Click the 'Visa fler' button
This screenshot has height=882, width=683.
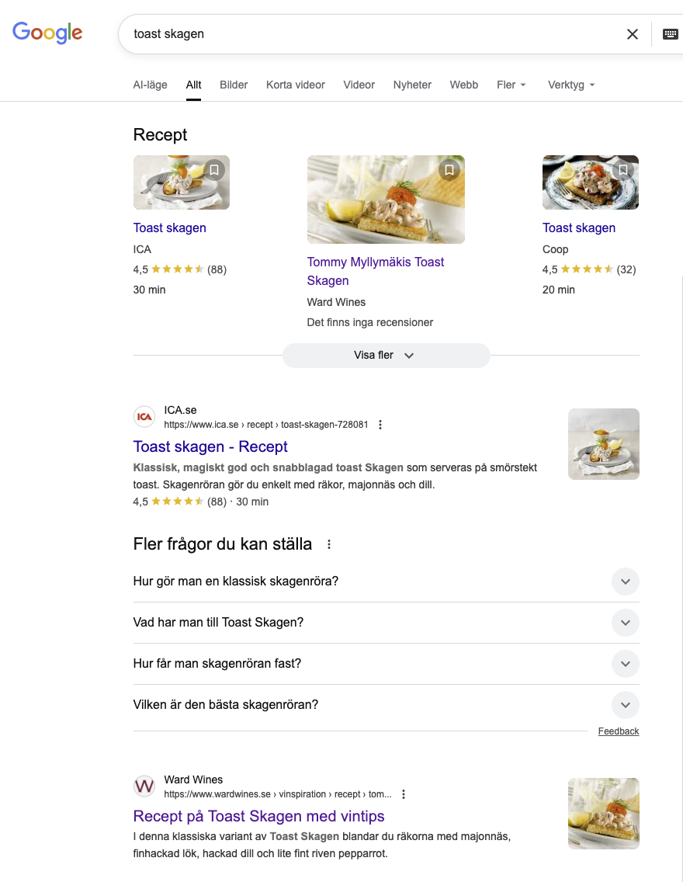pyautogui.click(x=386, y=356)
